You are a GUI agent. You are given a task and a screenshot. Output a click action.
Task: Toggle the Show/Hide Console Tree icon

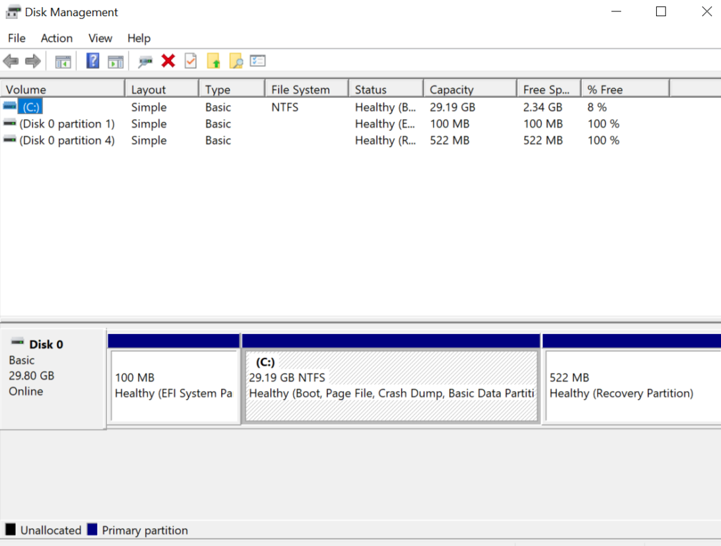(63, 61)
